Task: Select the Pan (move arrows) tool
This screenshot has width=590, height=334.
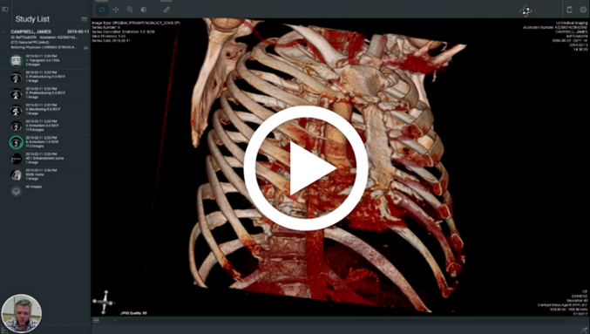Action: click(x=116, y=10)
